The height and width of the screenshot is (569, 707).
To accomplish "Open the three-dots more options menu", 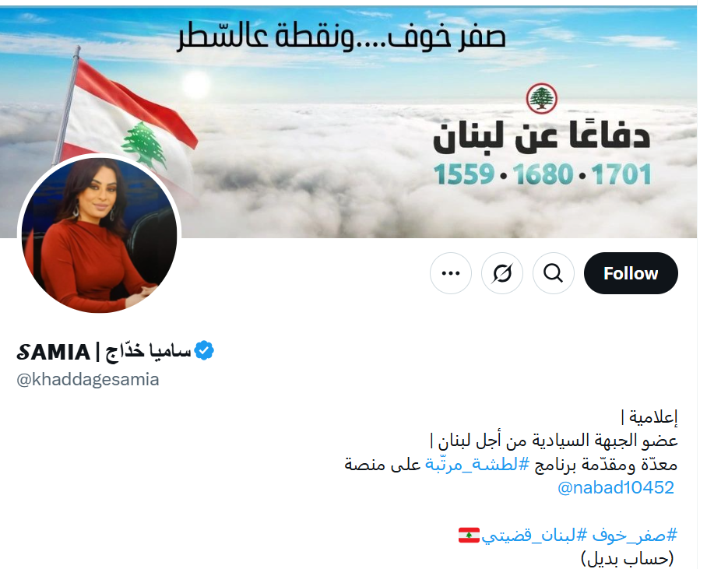I will click(451, 273).
